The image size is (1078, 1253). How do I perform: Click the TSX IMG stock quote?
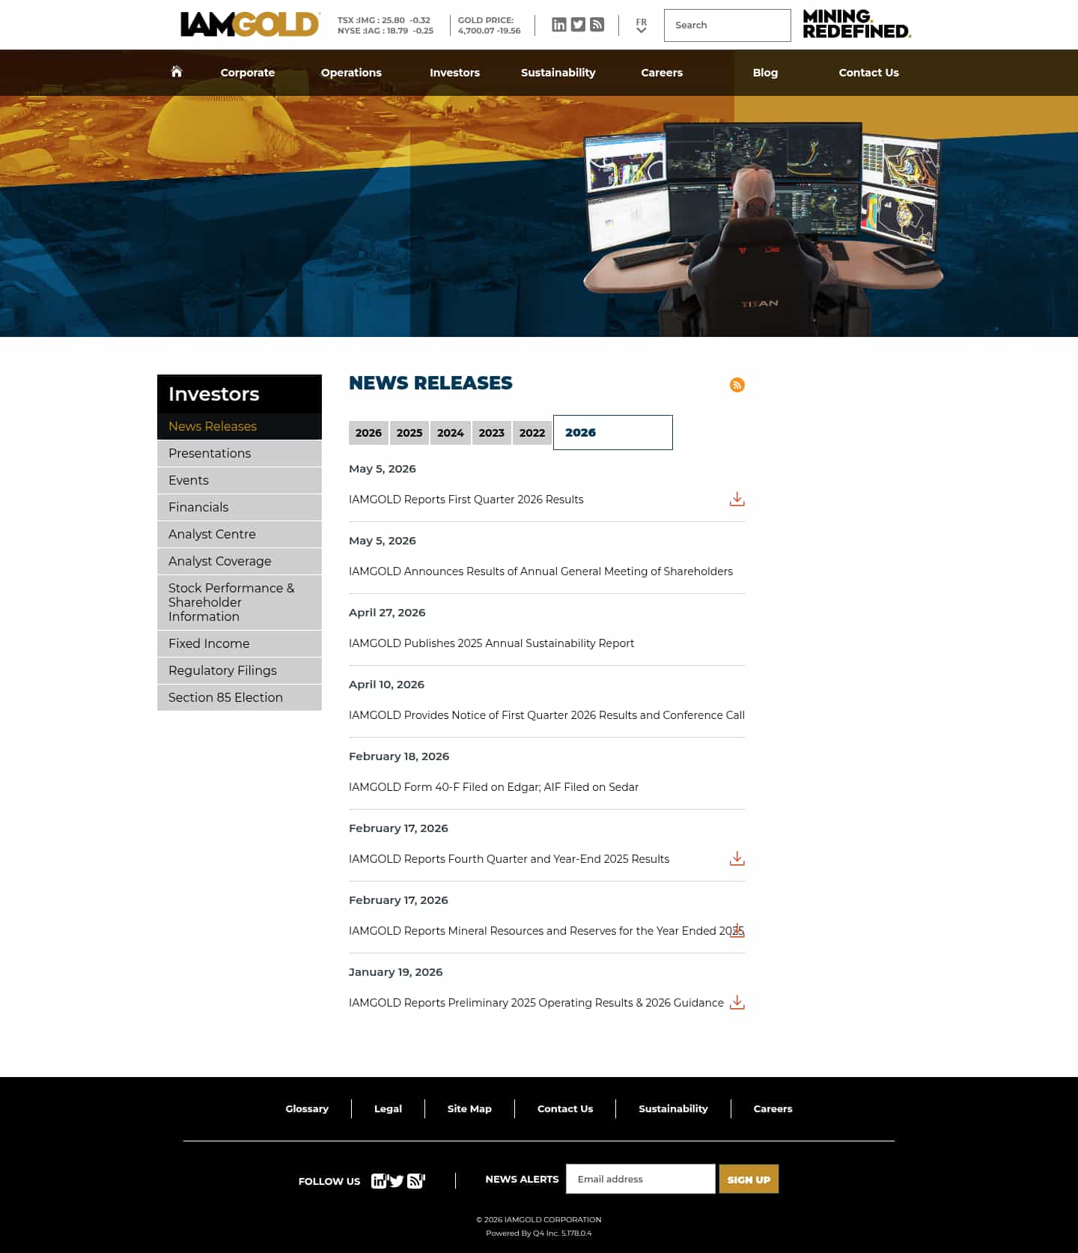384,20
